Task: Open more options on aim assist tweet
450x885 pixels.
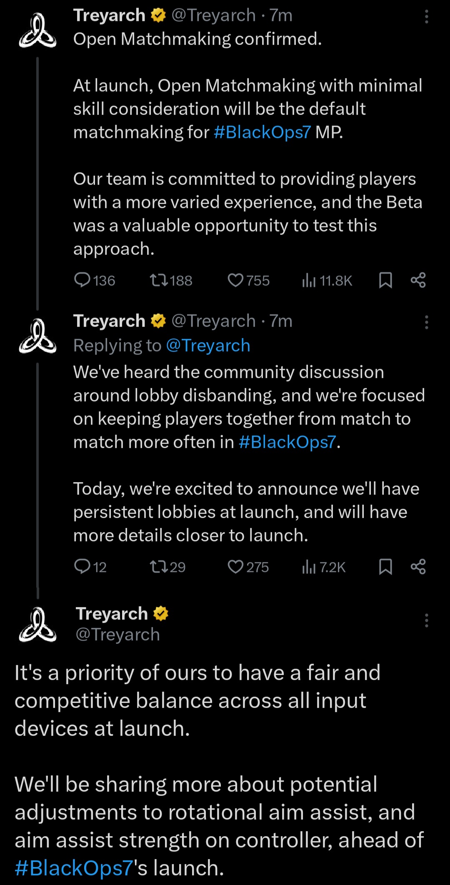Action: [x=426, y=621]
